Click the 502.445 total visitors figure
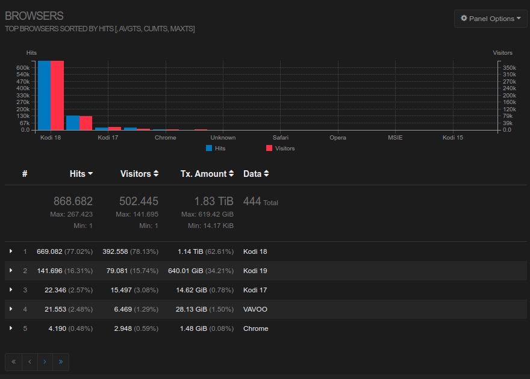Screen dimensions: 530x379 139,201
